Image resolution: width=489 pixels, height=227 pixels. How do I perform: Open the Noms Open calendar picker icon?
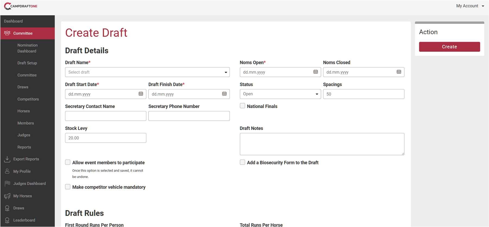tap(316, 72)
